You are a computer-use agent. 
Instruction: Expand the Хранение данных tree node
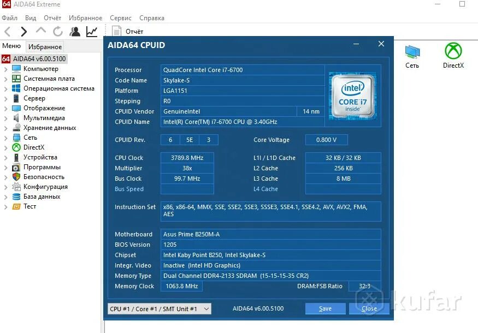click(5, 128)
